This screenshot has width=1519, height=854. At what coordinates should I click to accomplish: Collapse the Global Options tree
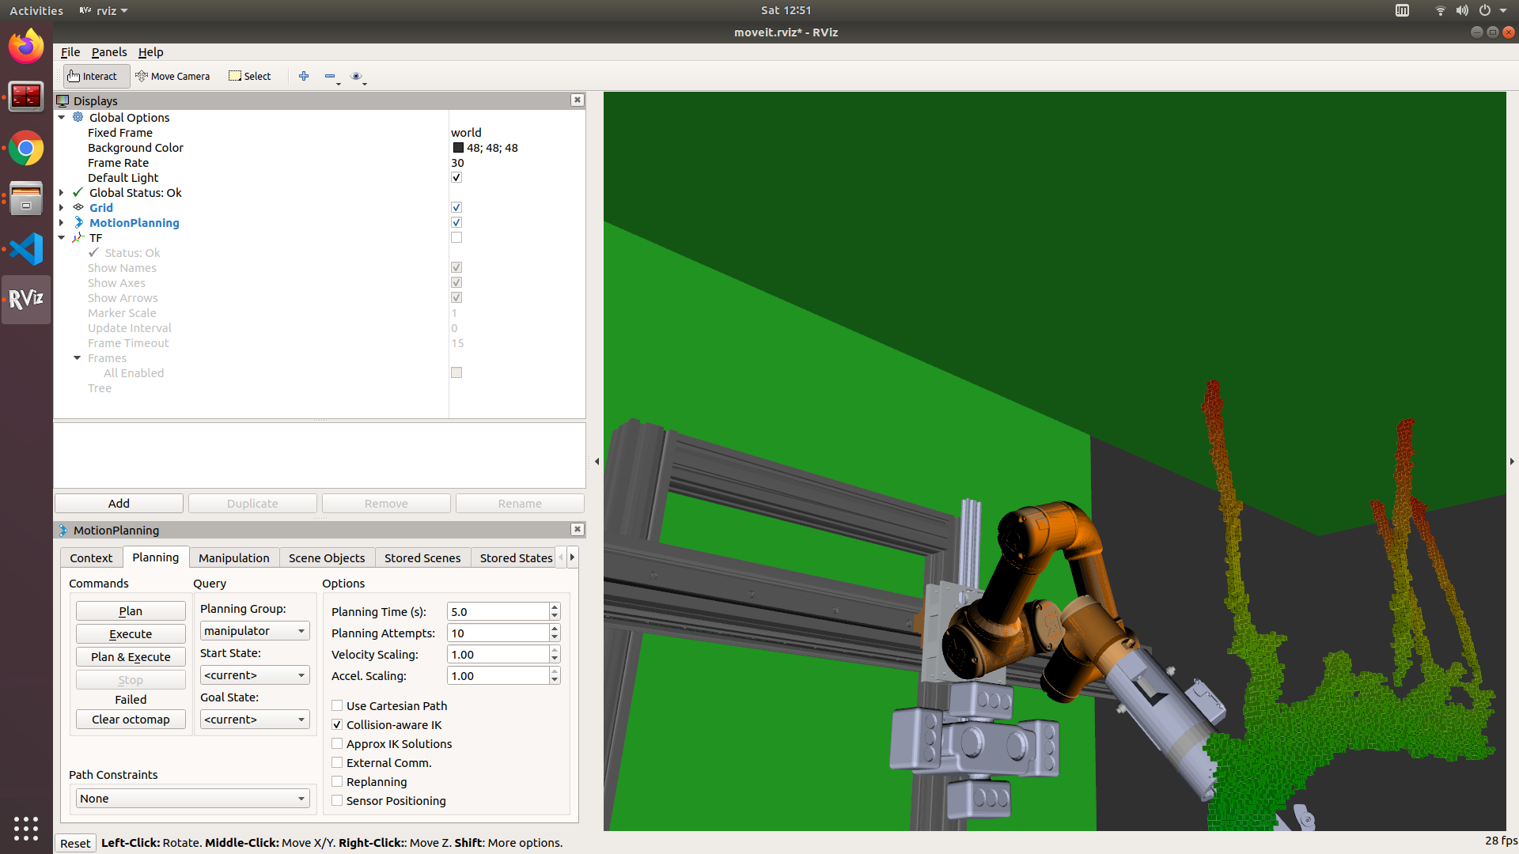[x=62, y=117]
